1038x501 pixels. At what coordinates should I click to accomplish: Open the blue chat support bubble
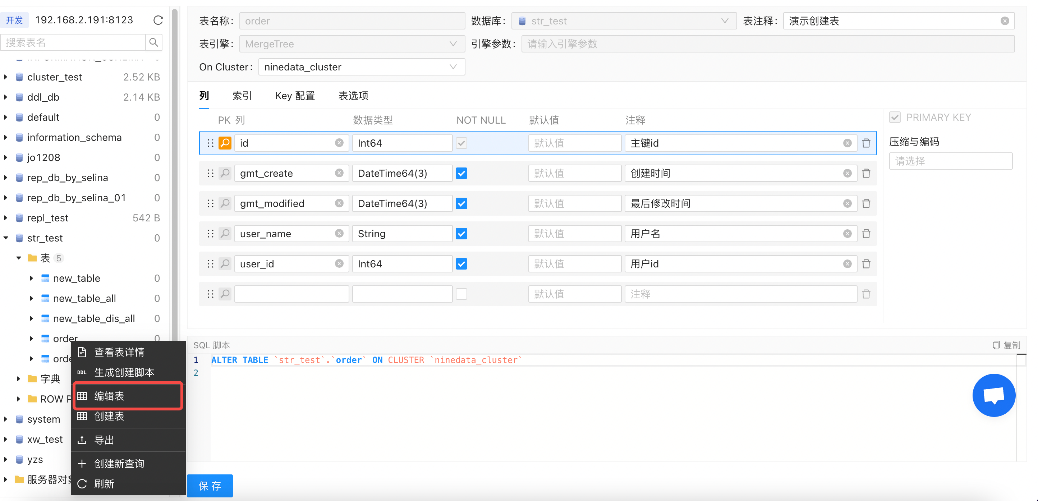pos(993,395)
